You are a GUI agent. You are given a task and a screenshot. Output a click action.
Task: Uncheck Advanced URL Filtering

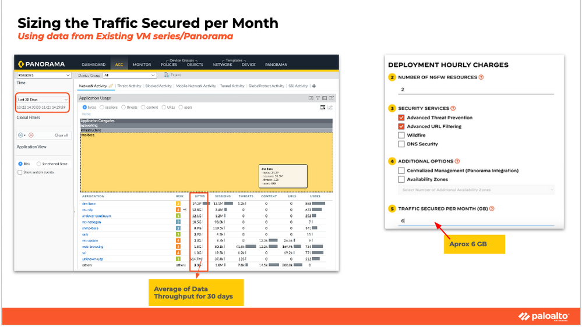[x=401, y=126]
